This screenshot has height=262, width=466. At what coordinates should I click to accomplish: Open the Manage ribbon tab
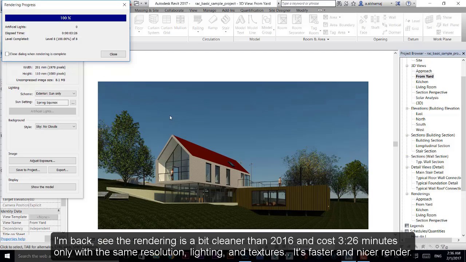pyautogui.click(x=209, y=10)
